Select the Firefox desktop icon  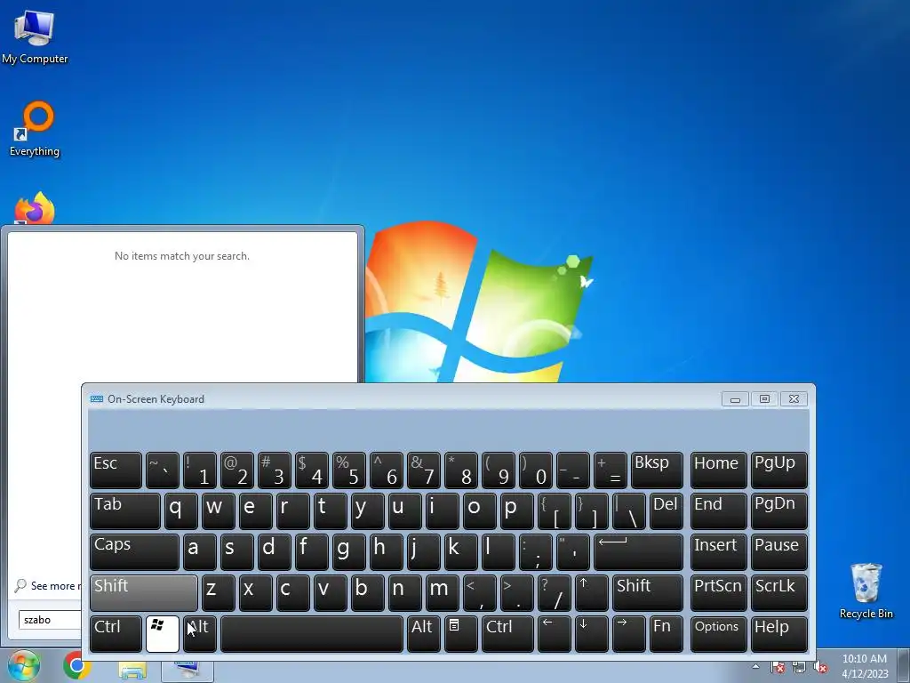pyautogui.click(x=35, y=208)
